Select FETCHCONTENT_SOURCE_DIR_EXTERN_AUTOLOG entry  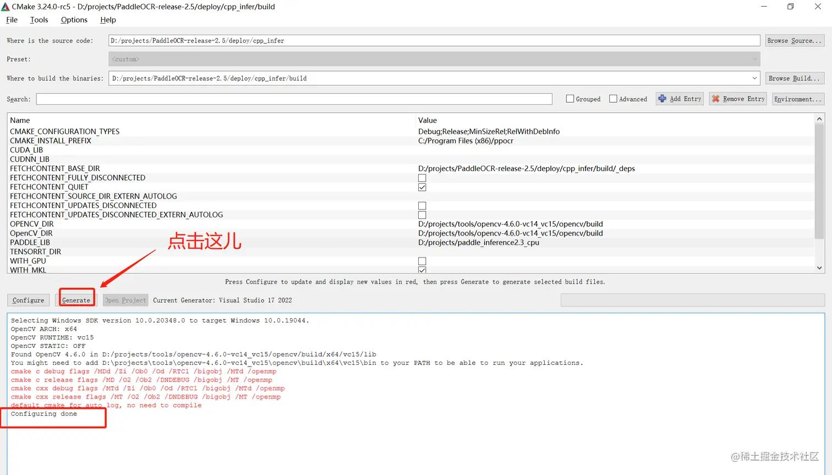(x=94, y=196)
